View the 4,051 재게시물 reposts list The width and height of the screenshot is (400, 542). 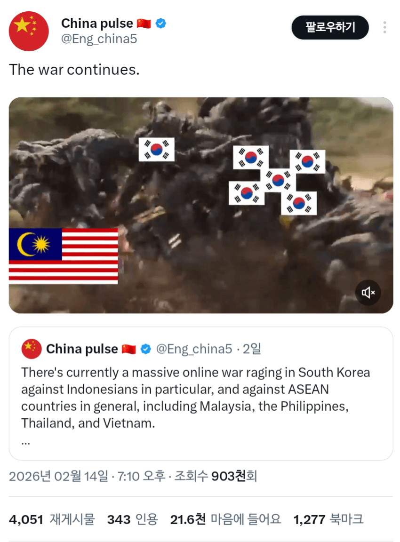52,519
